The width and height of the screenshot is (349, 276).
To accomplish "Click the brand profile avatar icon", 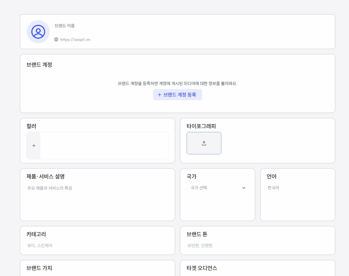I will [38, 32].
